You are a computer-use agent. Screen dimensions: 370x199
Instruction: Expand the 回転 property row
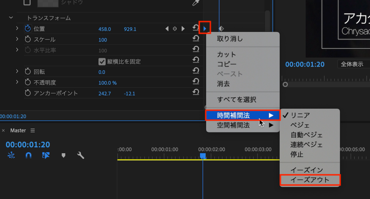[17, 71]
